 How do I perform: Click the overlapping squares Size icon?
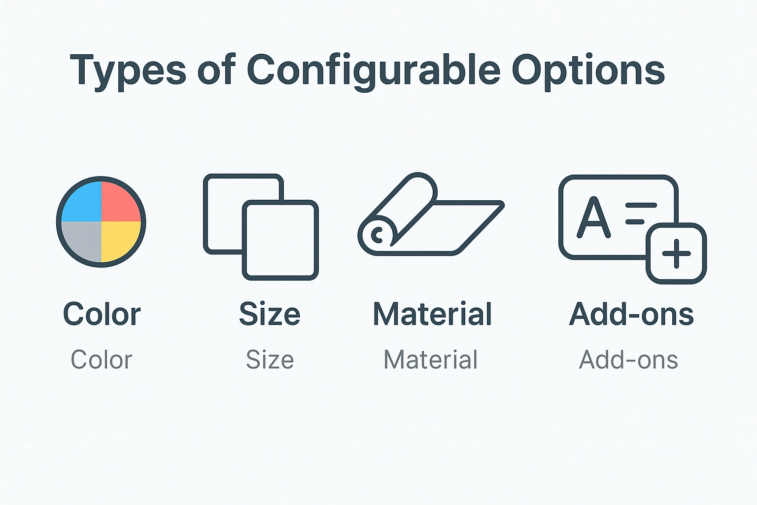click(x=261, y=226)
